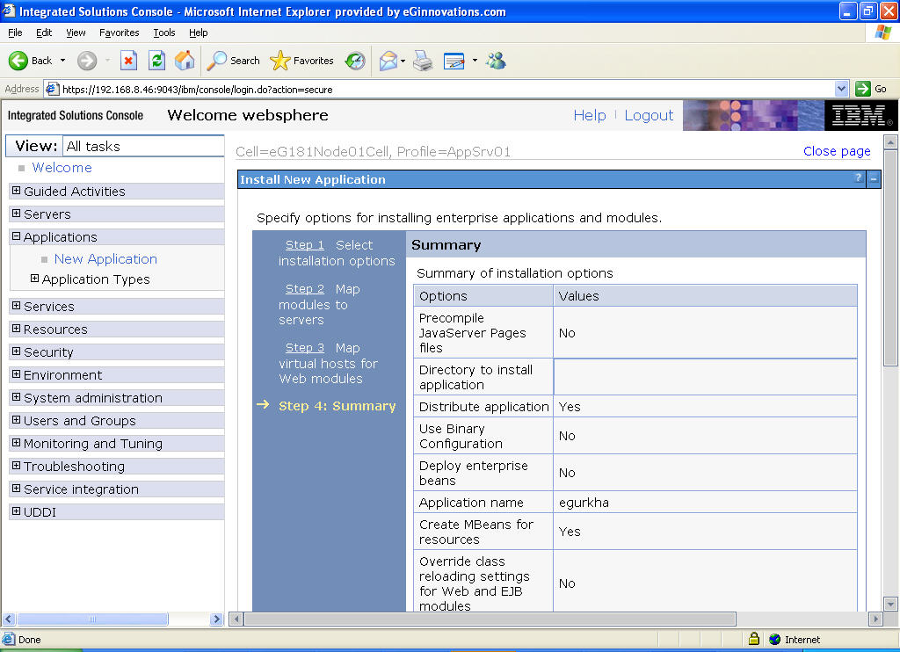Screen dimensions: 900x652
Task: Open the New Application link
Action: (x=105, y=259)
